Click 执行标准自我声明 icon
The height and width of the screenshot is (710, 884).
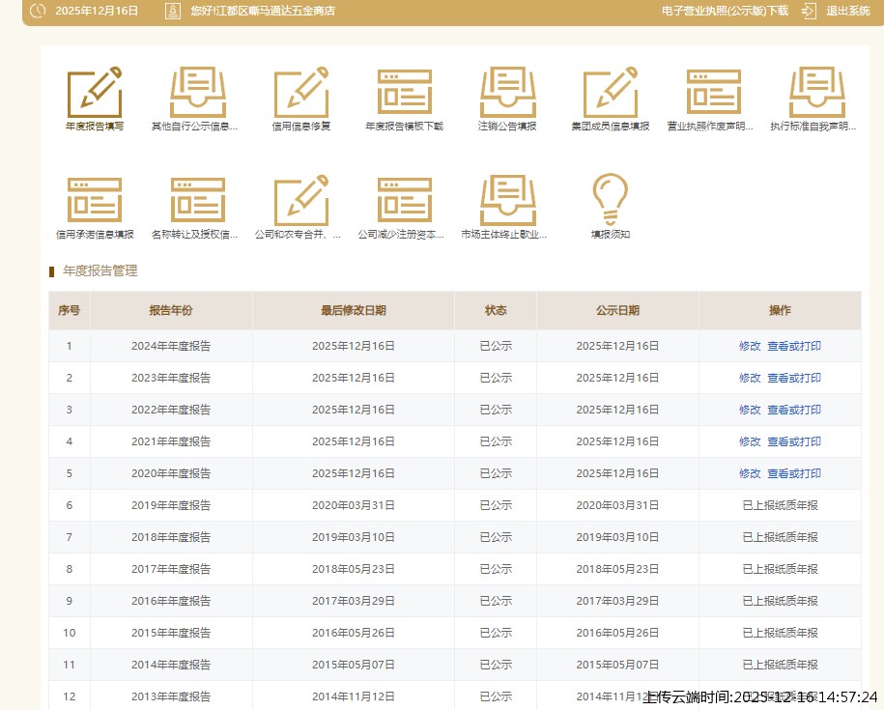click(x=816, y=93)
